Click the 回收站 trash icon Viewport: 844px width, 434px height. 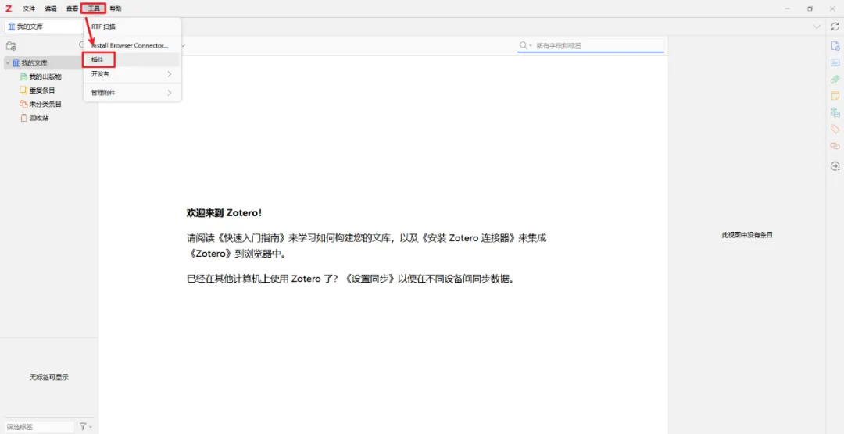pos(23,118)
